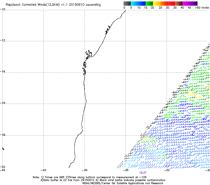Viewport: 210px width, 185px height.
Task: Click the -33 longitude axis label
Action: (x=167, y=170)
